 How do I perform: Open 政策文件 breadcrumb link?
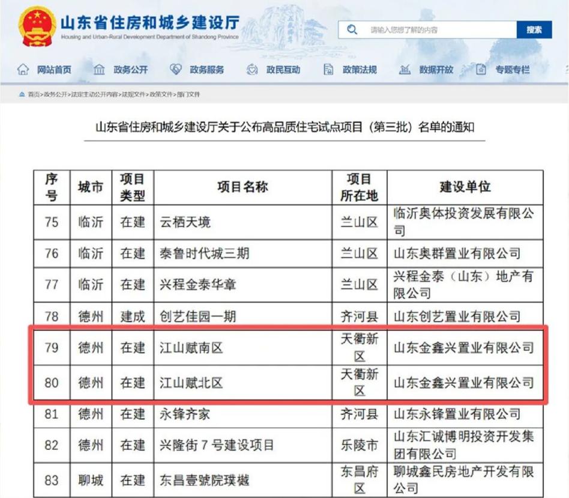(x=161, y=94)
